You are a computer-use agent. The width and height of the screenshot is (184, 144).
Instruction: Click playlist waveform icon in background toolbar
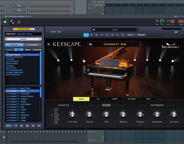[x=94, y=2]
